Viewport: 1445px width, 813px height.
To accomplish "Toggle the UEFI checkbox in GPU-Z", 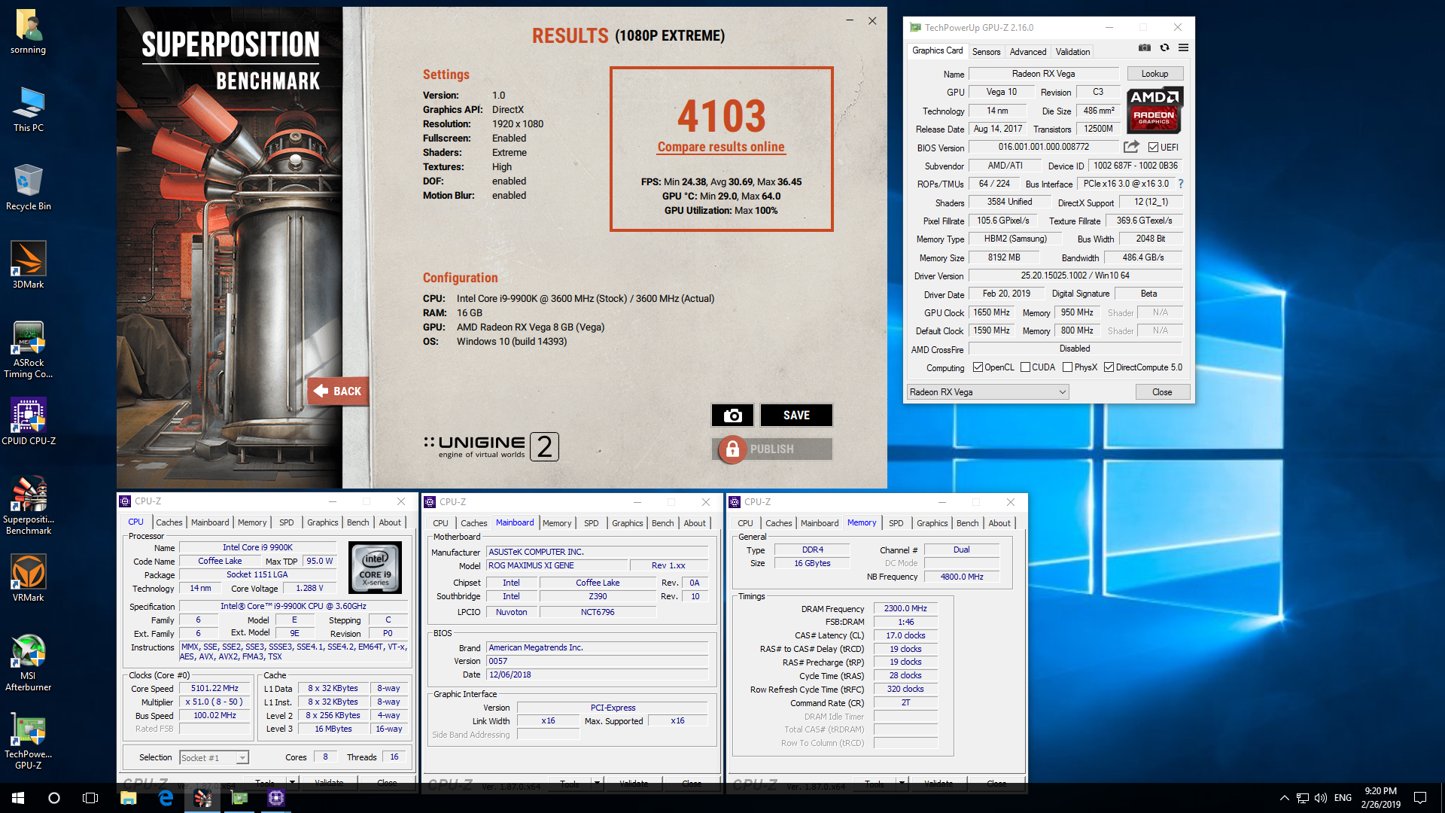I will click(1153, 148).
